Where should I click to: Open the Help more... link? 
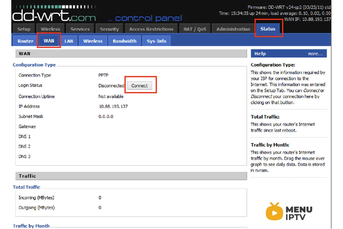pyautogui.click(x=315, y=53)
